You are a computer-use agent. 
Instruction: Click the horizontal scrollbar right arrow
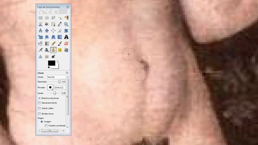pyautogui.click(x=64, y=130)
